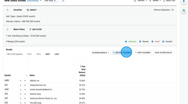Click the First page link
This screenshot has height=104, width=188.
(x=29, y=54)
